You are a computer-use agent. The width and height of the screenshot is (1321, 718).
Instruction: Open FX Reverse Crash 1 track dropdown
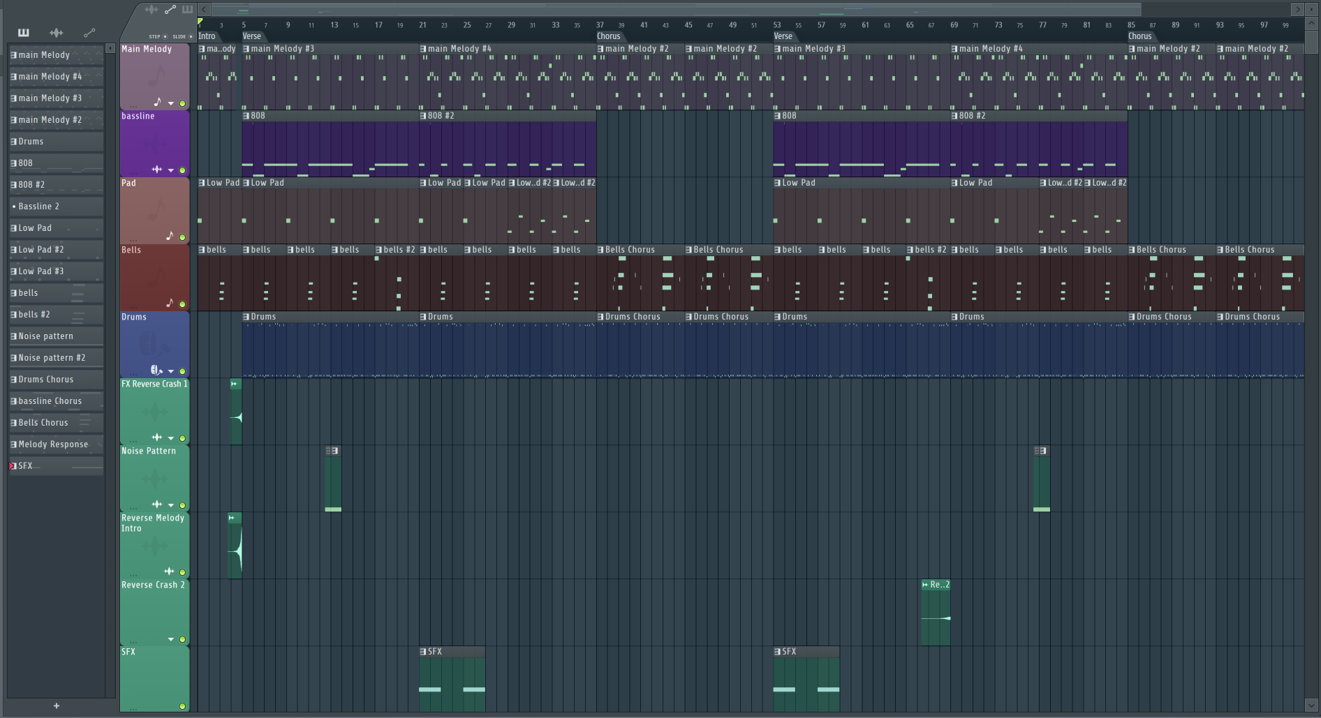click(x=171, y=438)
